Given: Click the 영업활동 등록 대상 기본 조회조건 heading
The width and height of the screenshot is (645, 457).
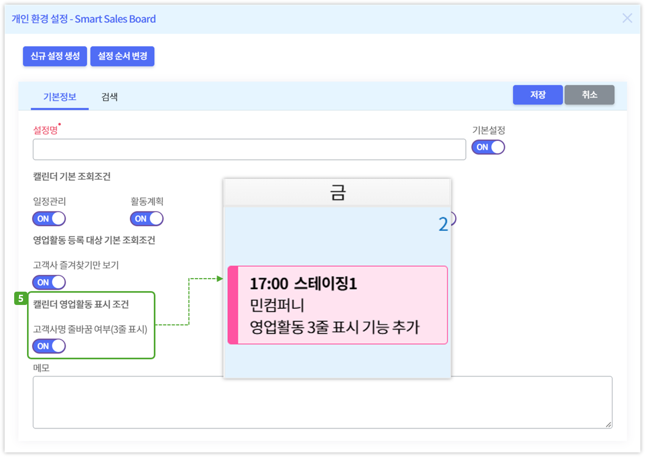Looking at the screenshot, I should (94, 240).
